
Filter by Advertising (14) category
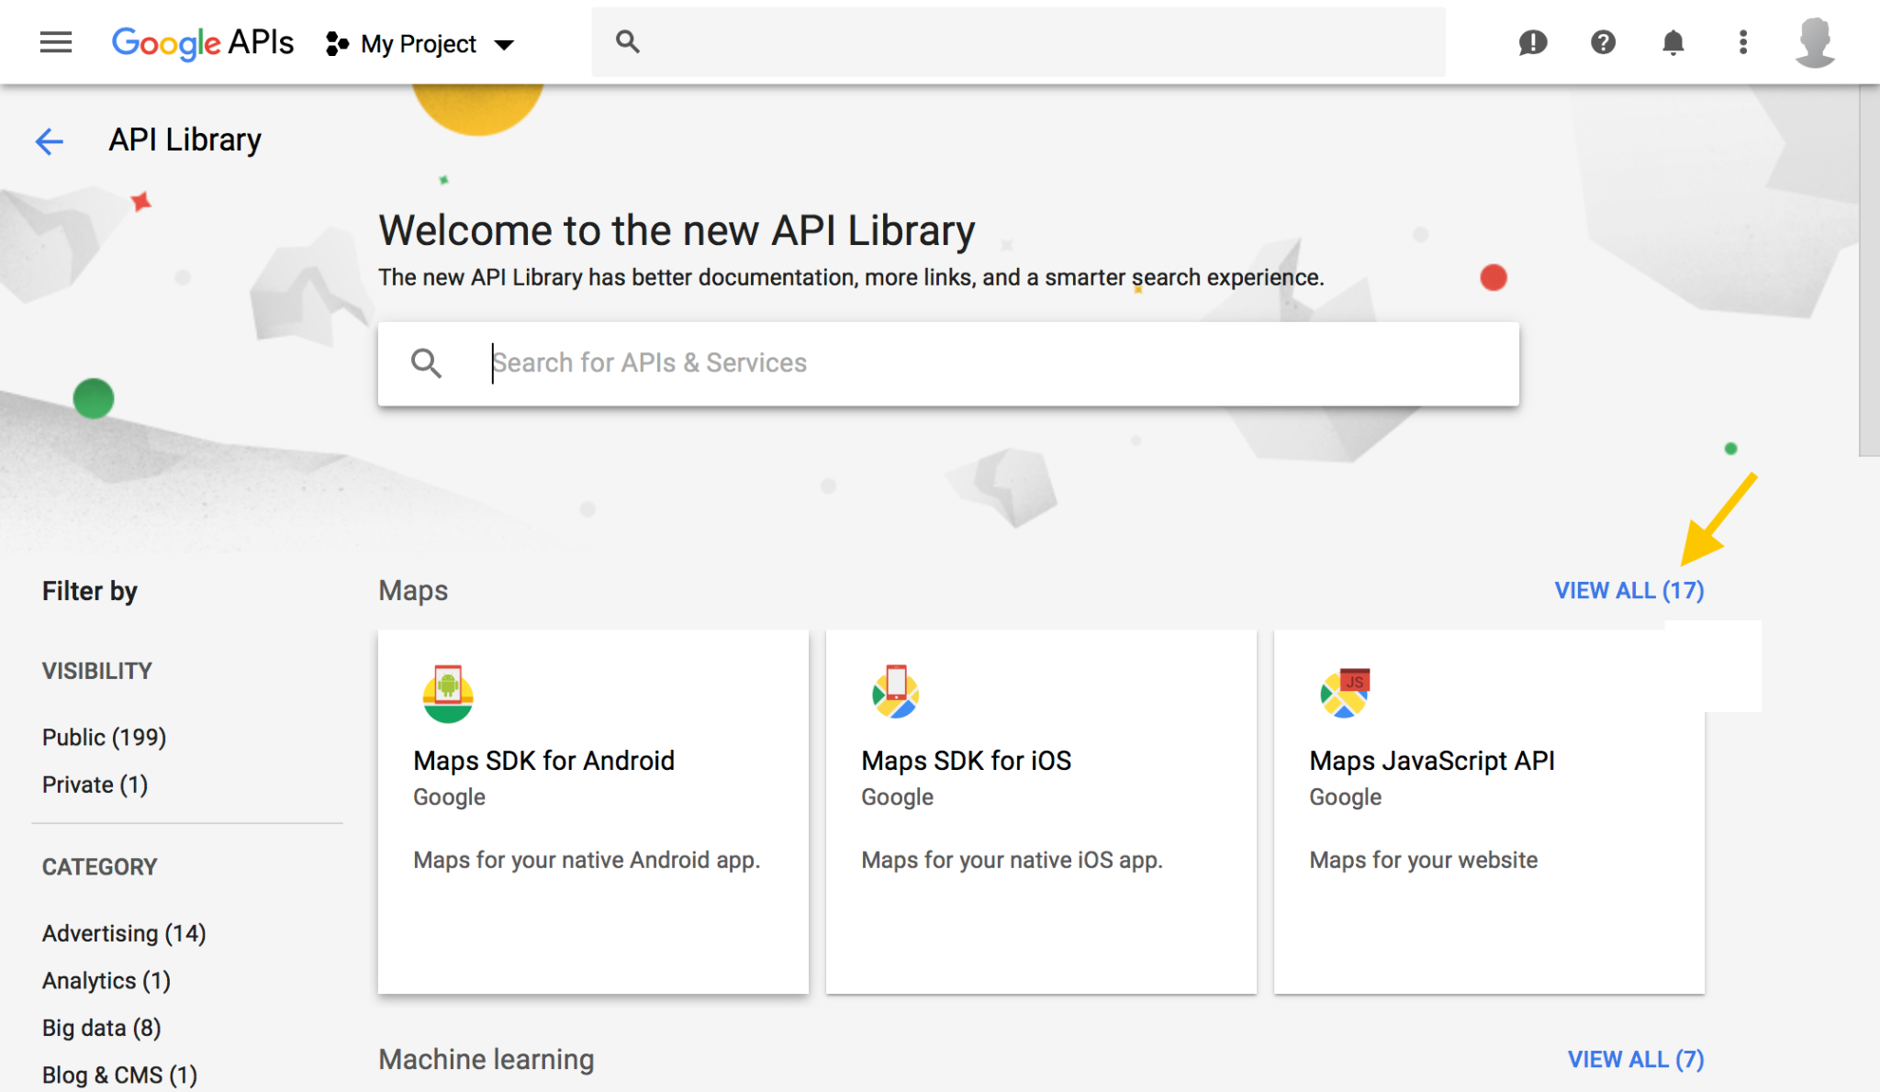tap(124, 933)
